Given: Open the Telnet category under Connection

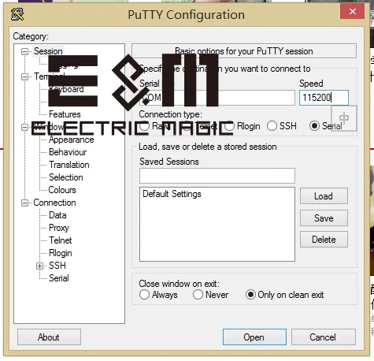Looking at the screenshot, I should click(60, 240).
